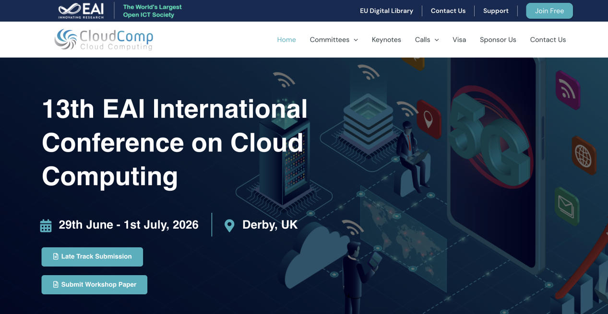Open the Sponsor Us page
This screenshot has height=314, width=608.
click(x=498, y=40)
